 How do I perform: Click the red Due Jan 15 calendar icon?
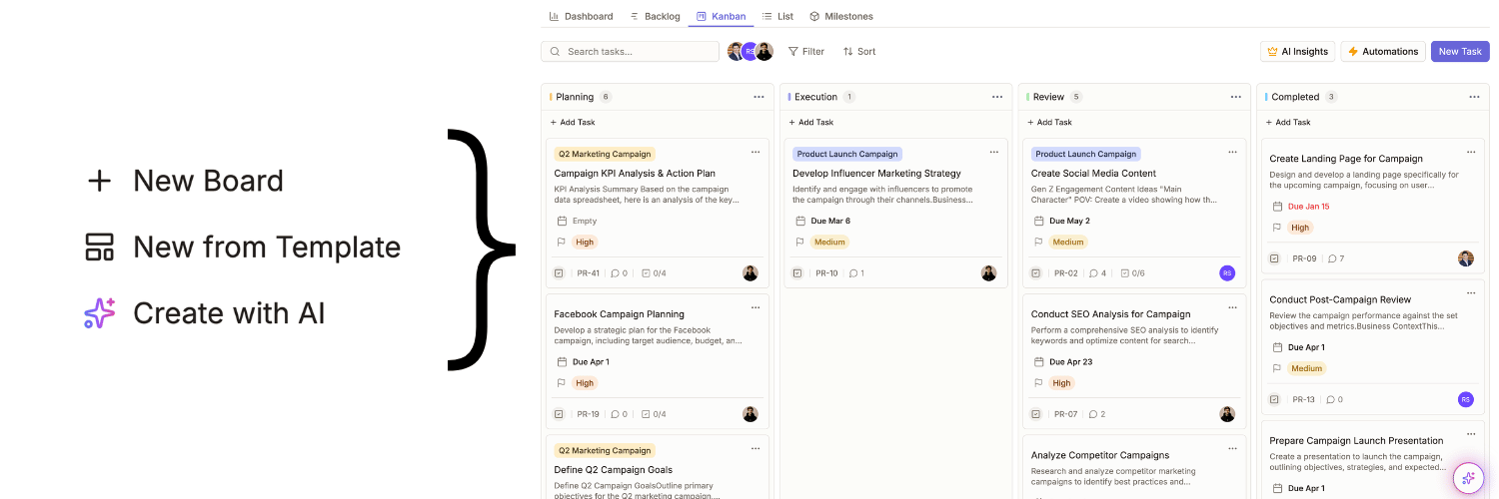tap(1278, 207)
